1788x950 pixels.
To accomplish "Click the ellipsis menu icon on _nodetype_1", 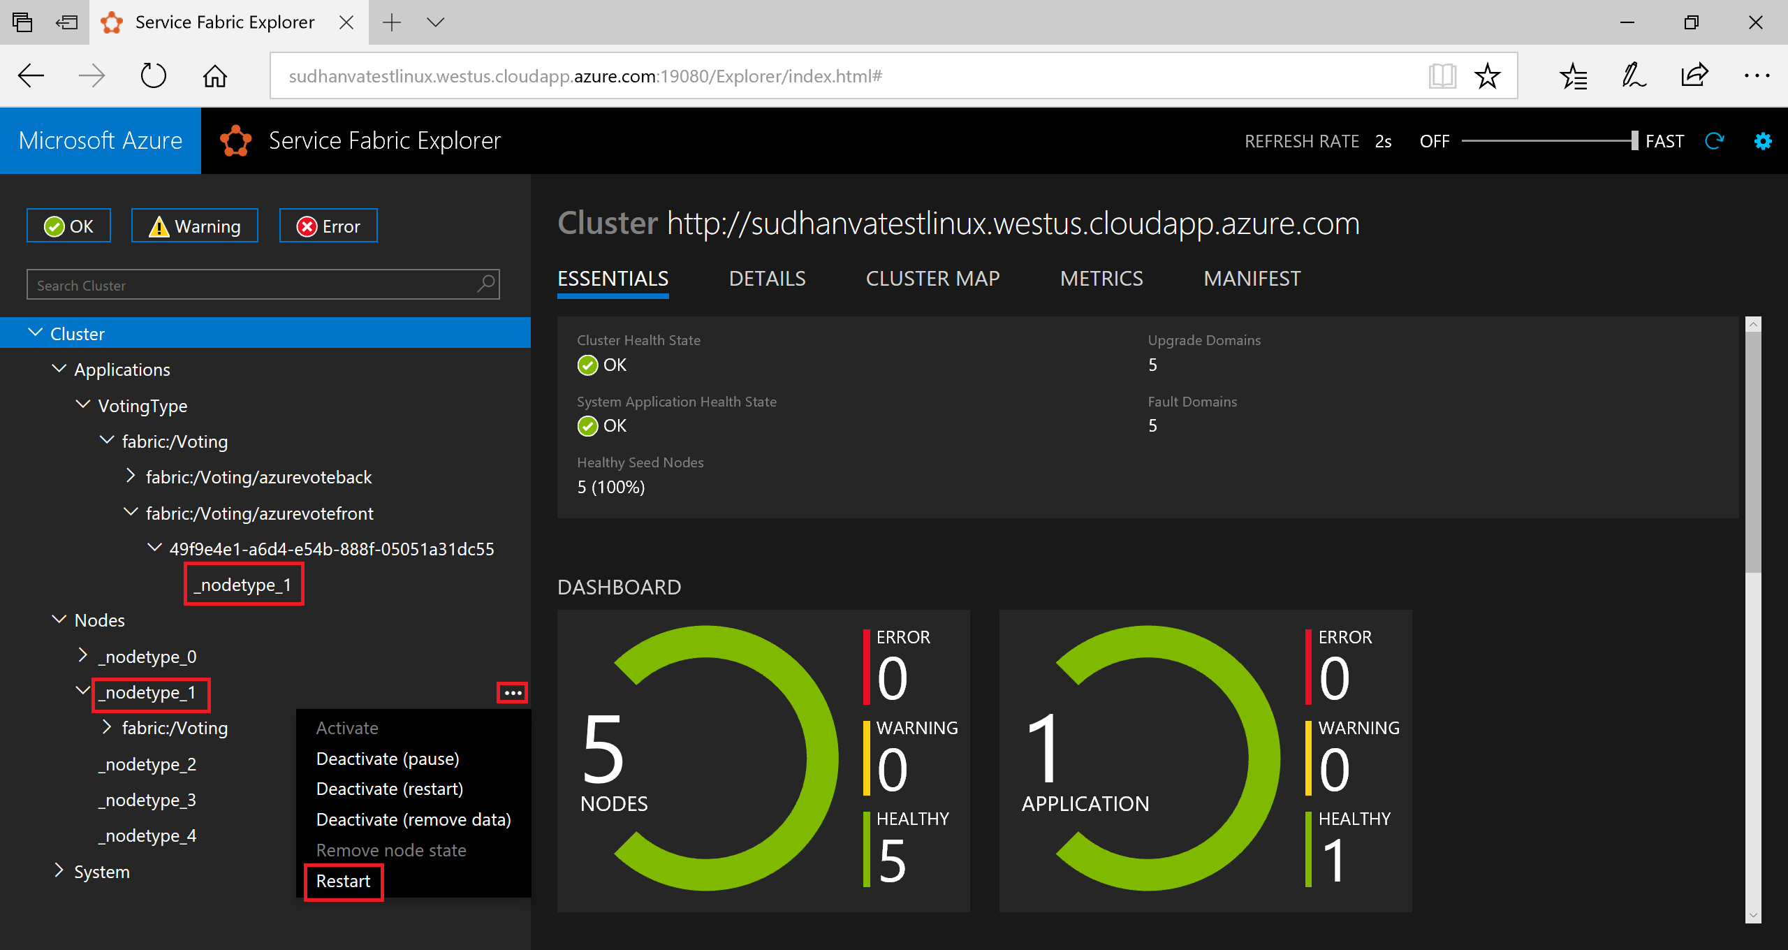I will [512, 693].
